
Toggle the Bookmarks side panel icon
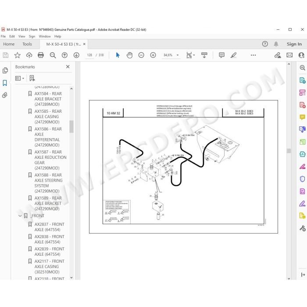5,83
